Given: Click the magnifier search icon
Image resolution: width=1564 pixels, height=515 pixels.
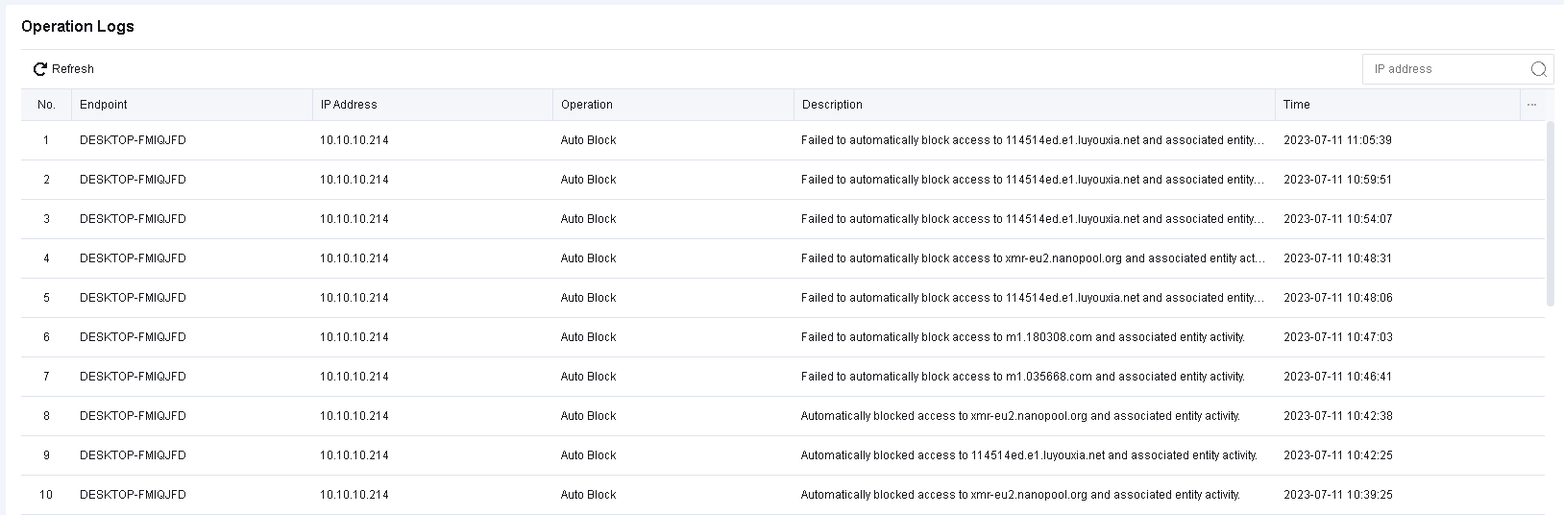Looking at the screenshot, I should point(1538,69).
